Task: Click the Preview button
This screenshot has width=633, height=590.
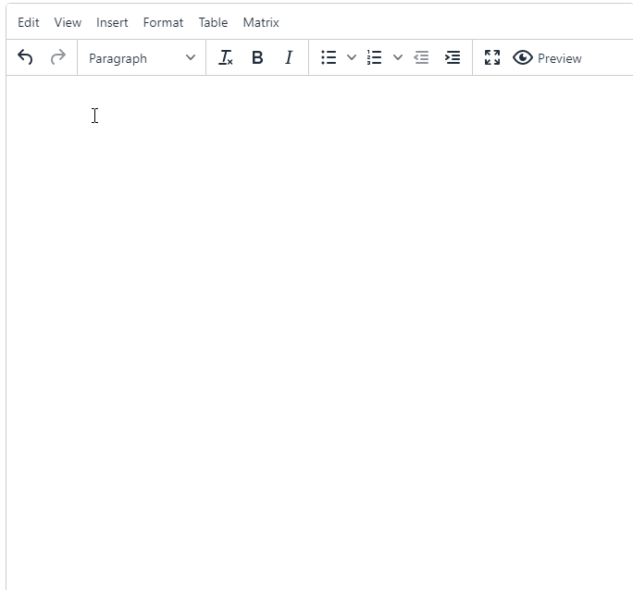Action: [x=547, y=57]
